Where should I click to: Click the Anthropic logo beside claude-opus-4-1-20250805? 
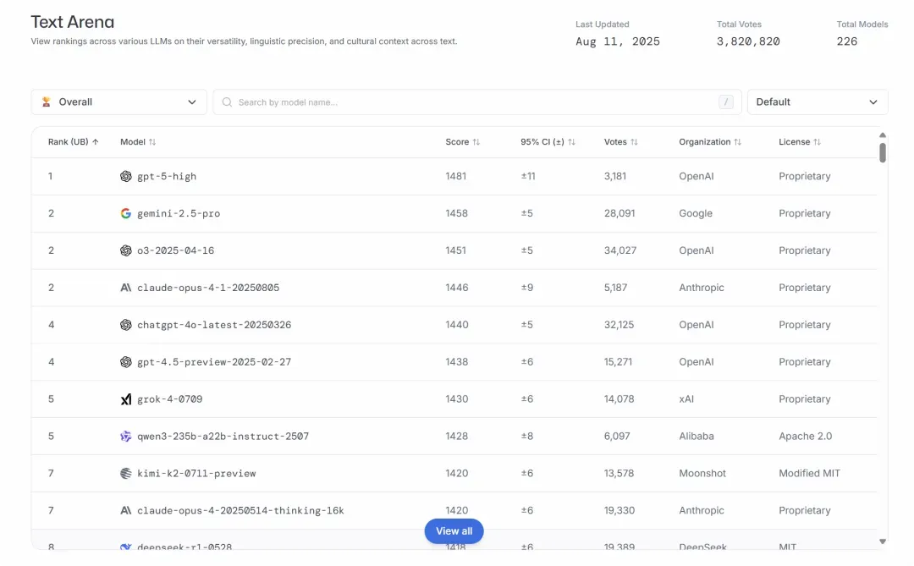click(x=126, y=288)
